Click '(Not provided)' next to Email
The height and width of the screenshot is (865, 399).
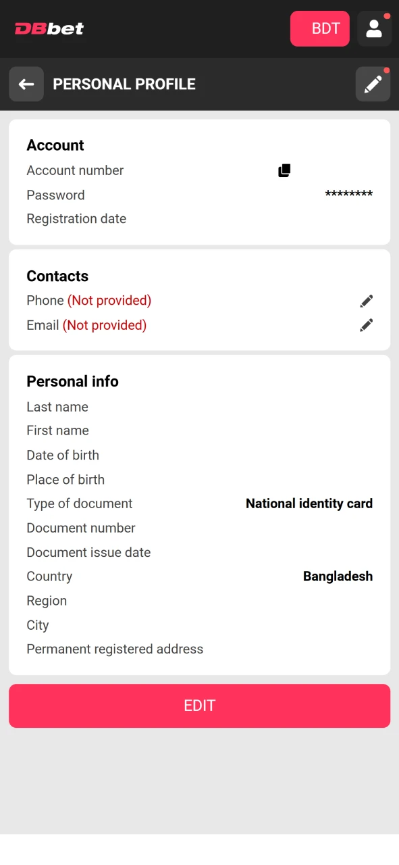[x=105, y=325]
